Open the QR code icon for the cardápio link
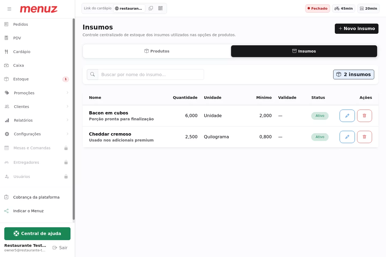Image resolution: width=386 pixels, height=257 pixels. [161, 8]
